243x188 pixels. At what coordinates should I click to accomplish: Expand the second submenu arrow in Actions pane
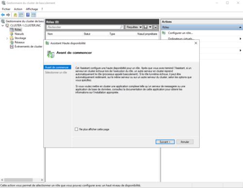pyautogui.click(x=241, y=51)
